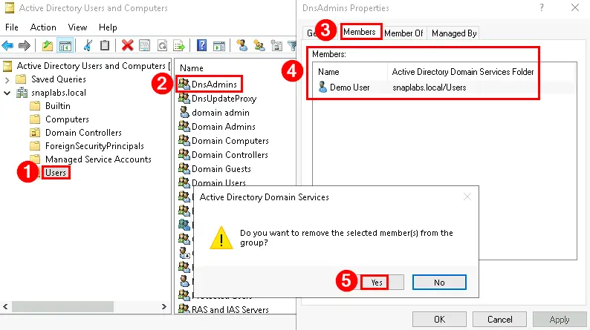Open the File menu
Screen dimensions: 590x330
[12, 27]
